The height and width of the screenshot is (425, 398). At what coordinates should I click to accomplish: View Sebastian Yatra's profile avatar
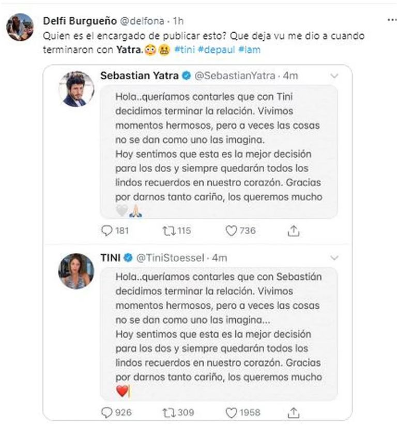point(75,88)
